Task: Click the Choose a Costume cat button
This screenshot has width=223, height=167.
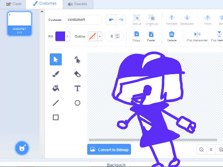Action: pyautogui.click(x=22, y=148)
